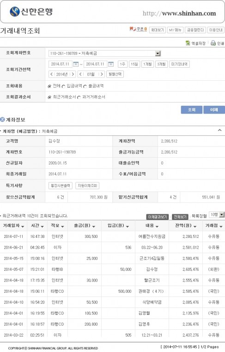Open the end date calendar picker

point(111,64)
